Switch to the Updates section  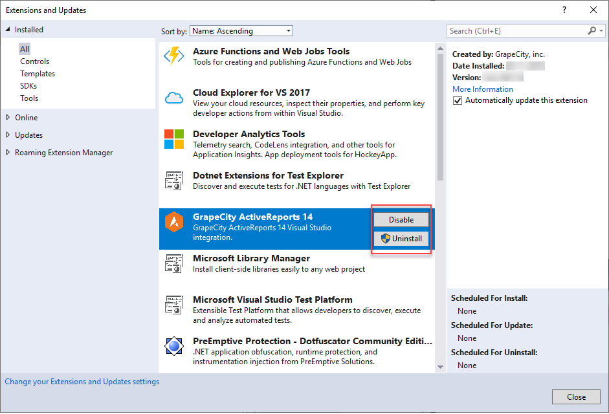(29, 135)
